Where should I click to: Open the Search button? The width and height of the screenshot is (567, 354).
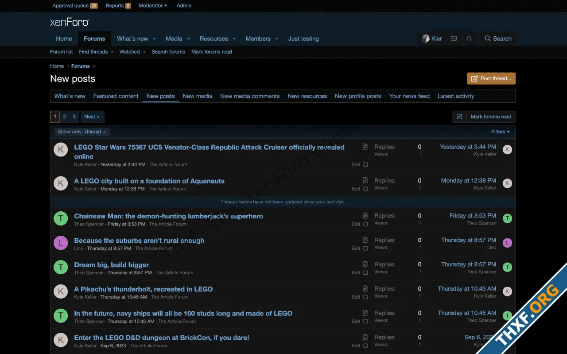click(x=498, y=39)
